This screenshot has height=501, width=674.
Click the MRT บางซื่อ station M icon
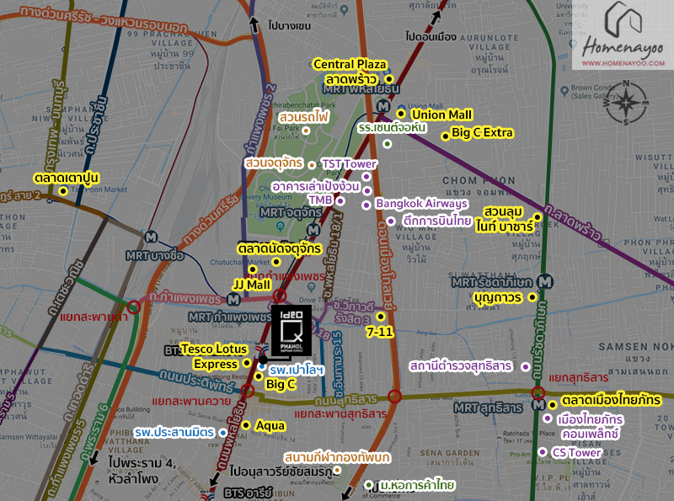(151, 237)
